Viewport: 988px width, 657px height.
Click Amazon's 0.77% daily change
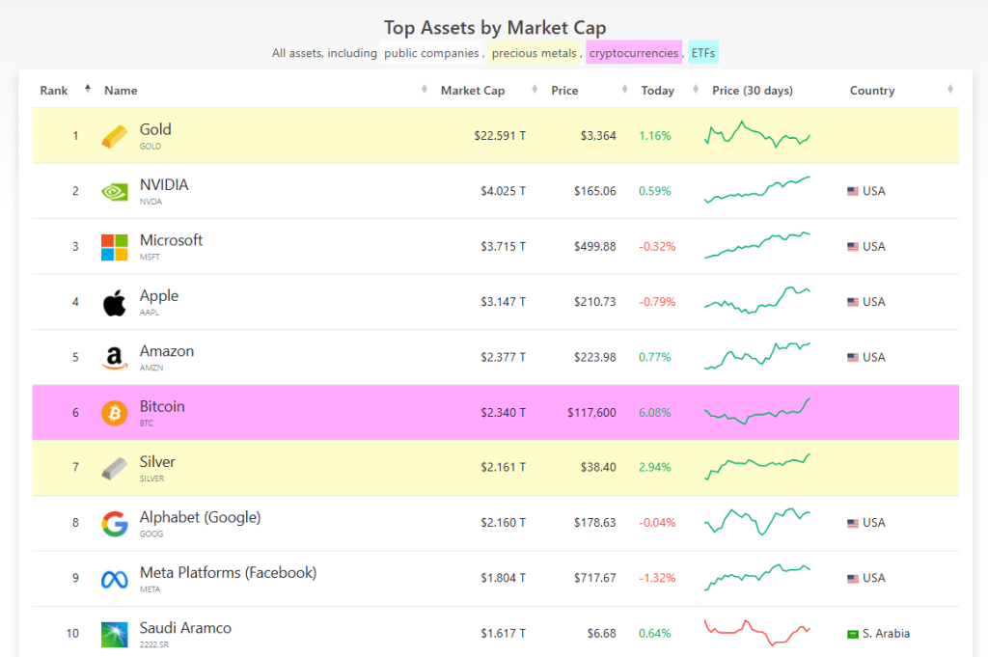tap(655, 357)
